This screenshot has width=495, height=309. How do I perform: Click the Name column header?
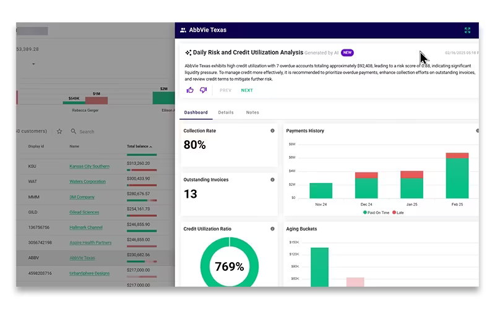tap(74, 146)
